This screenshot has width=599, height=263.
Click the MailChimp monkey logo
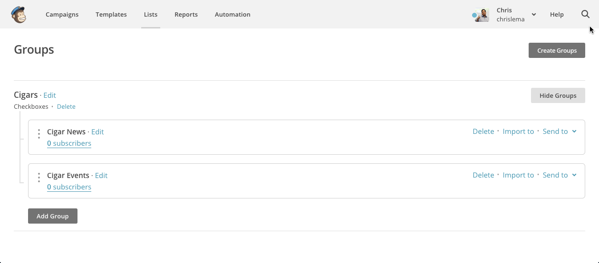point(19,14)
